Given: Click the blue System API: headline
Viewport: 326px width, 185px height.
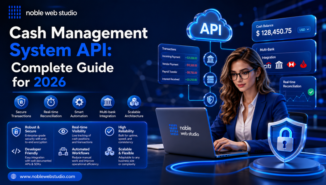Looking at the screenshot, I should pyautogui.click(x=61, y=50).
